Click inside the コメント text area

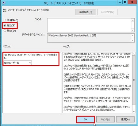tap(89, 25)
